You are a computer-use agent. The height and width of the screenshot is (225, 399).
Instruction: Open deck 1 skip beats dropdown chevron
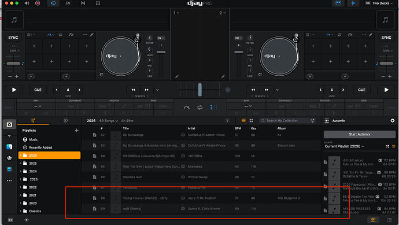tap(157, 90)
